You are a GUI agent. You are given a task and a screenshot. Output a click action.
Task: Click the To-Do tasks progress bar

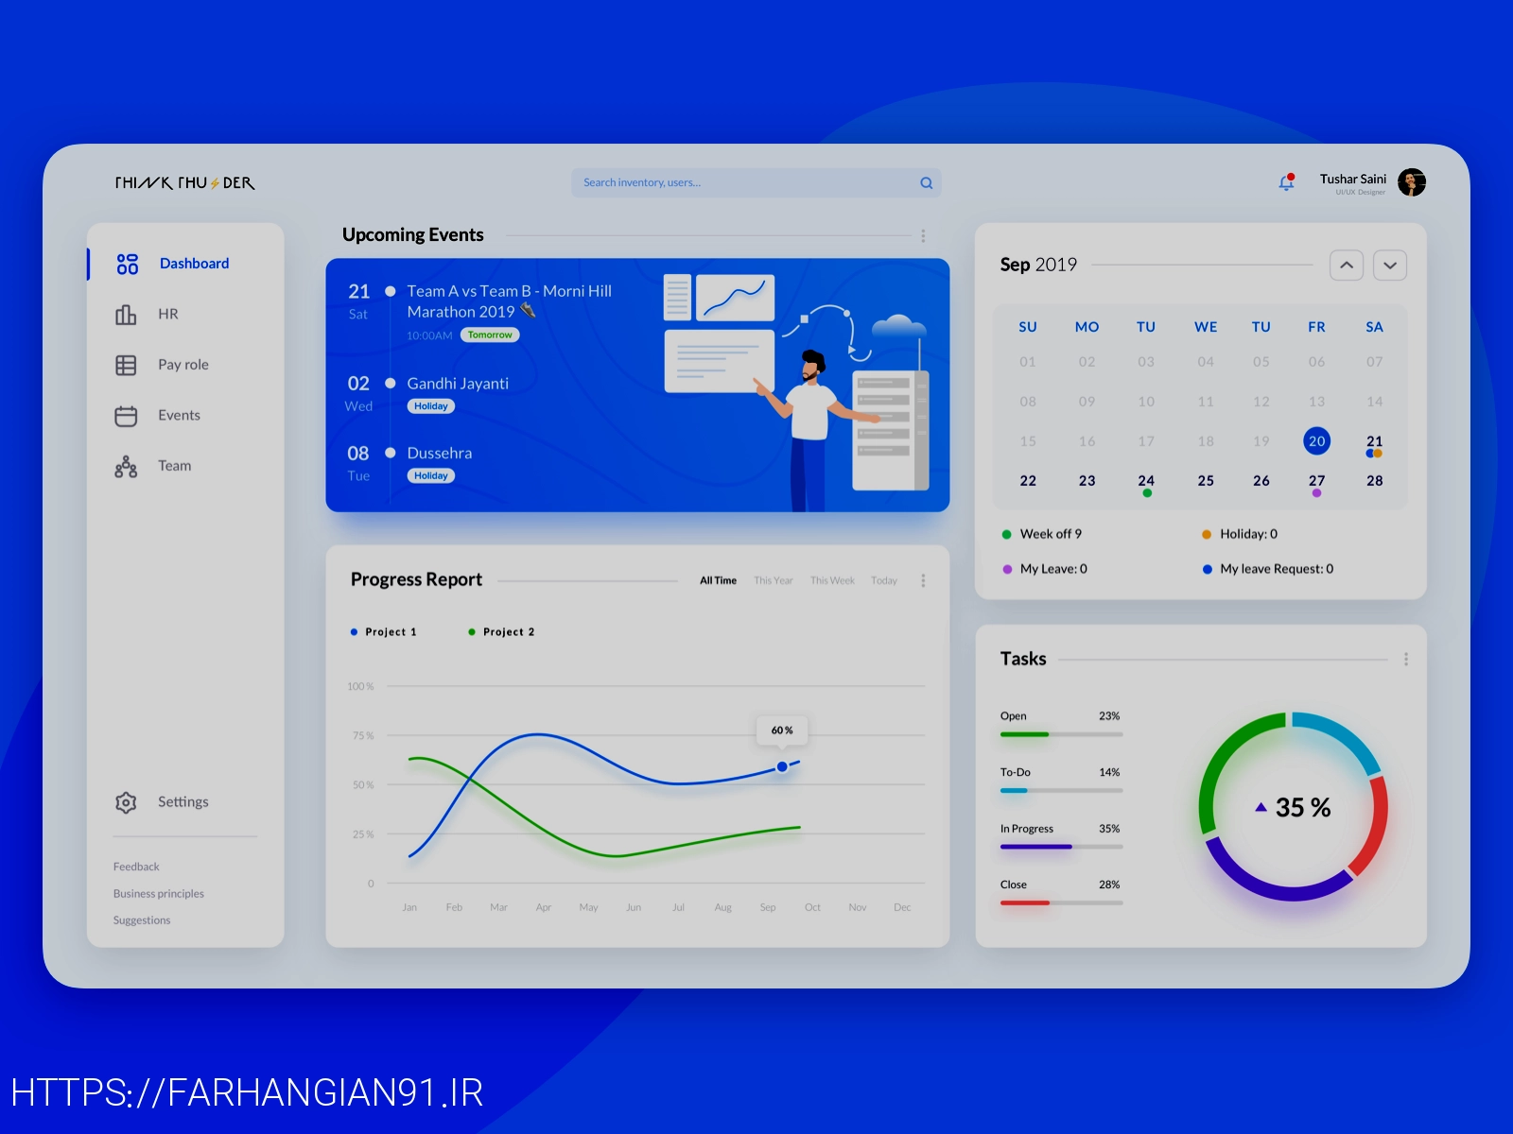(1061, 790)
